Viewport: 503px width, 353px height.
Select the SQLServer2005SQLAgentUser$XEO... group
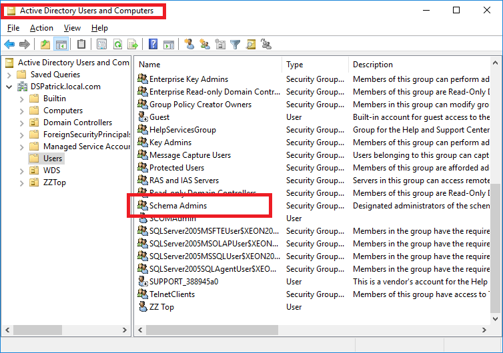213,269
